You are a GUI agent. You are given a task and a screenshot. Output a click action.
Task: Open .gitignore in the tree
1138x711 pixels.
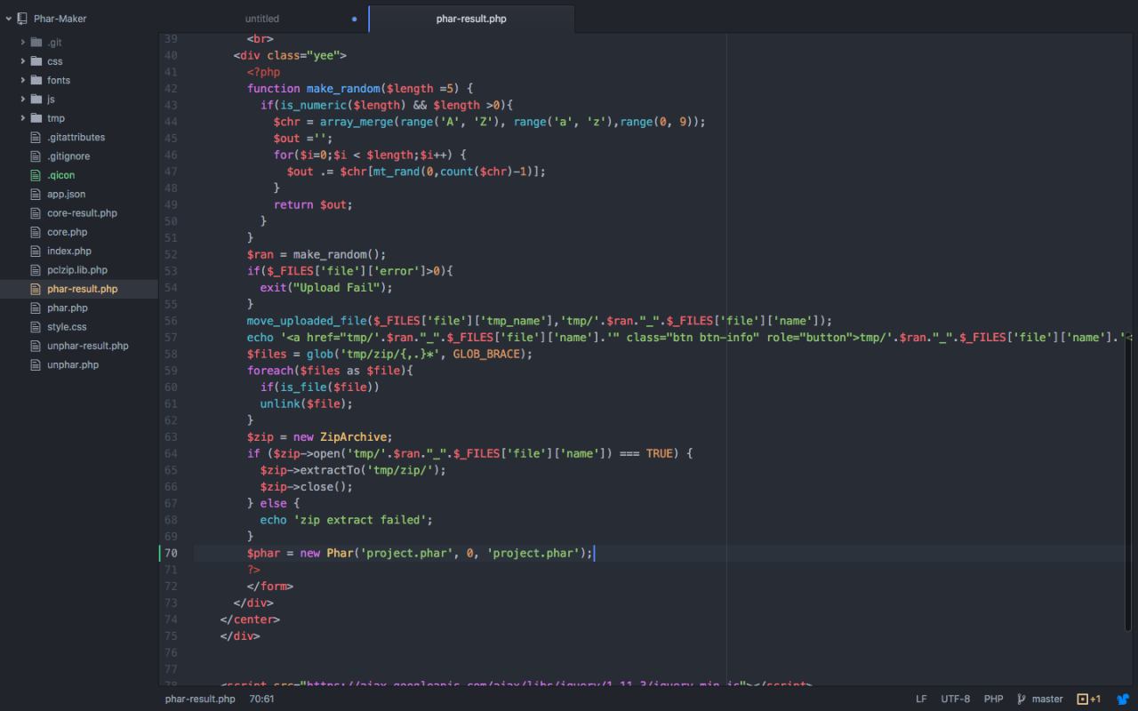point(68,156)
